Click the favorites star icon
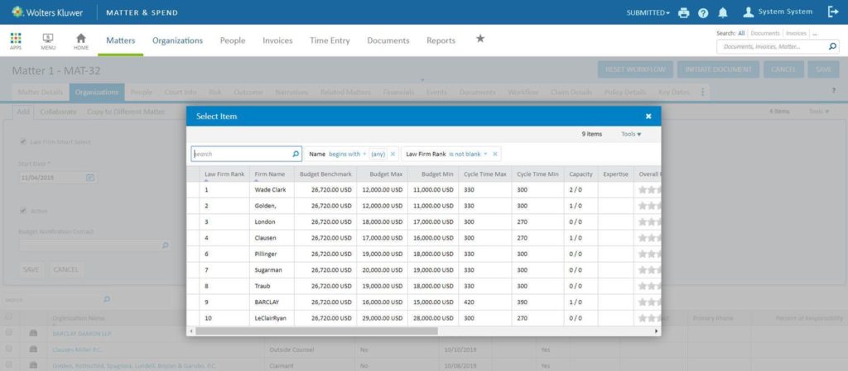The image size is (848, 371). point(479,40)
